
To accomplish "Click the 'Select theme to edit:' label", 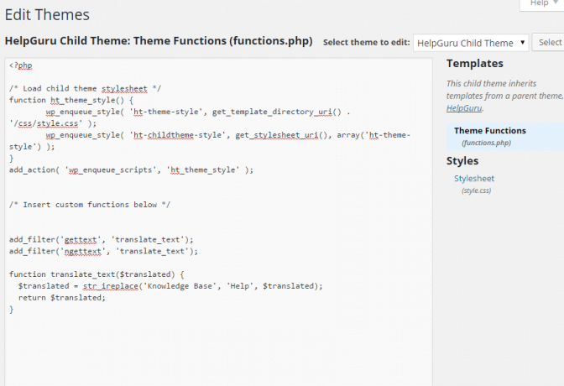I will pos(366,43).
